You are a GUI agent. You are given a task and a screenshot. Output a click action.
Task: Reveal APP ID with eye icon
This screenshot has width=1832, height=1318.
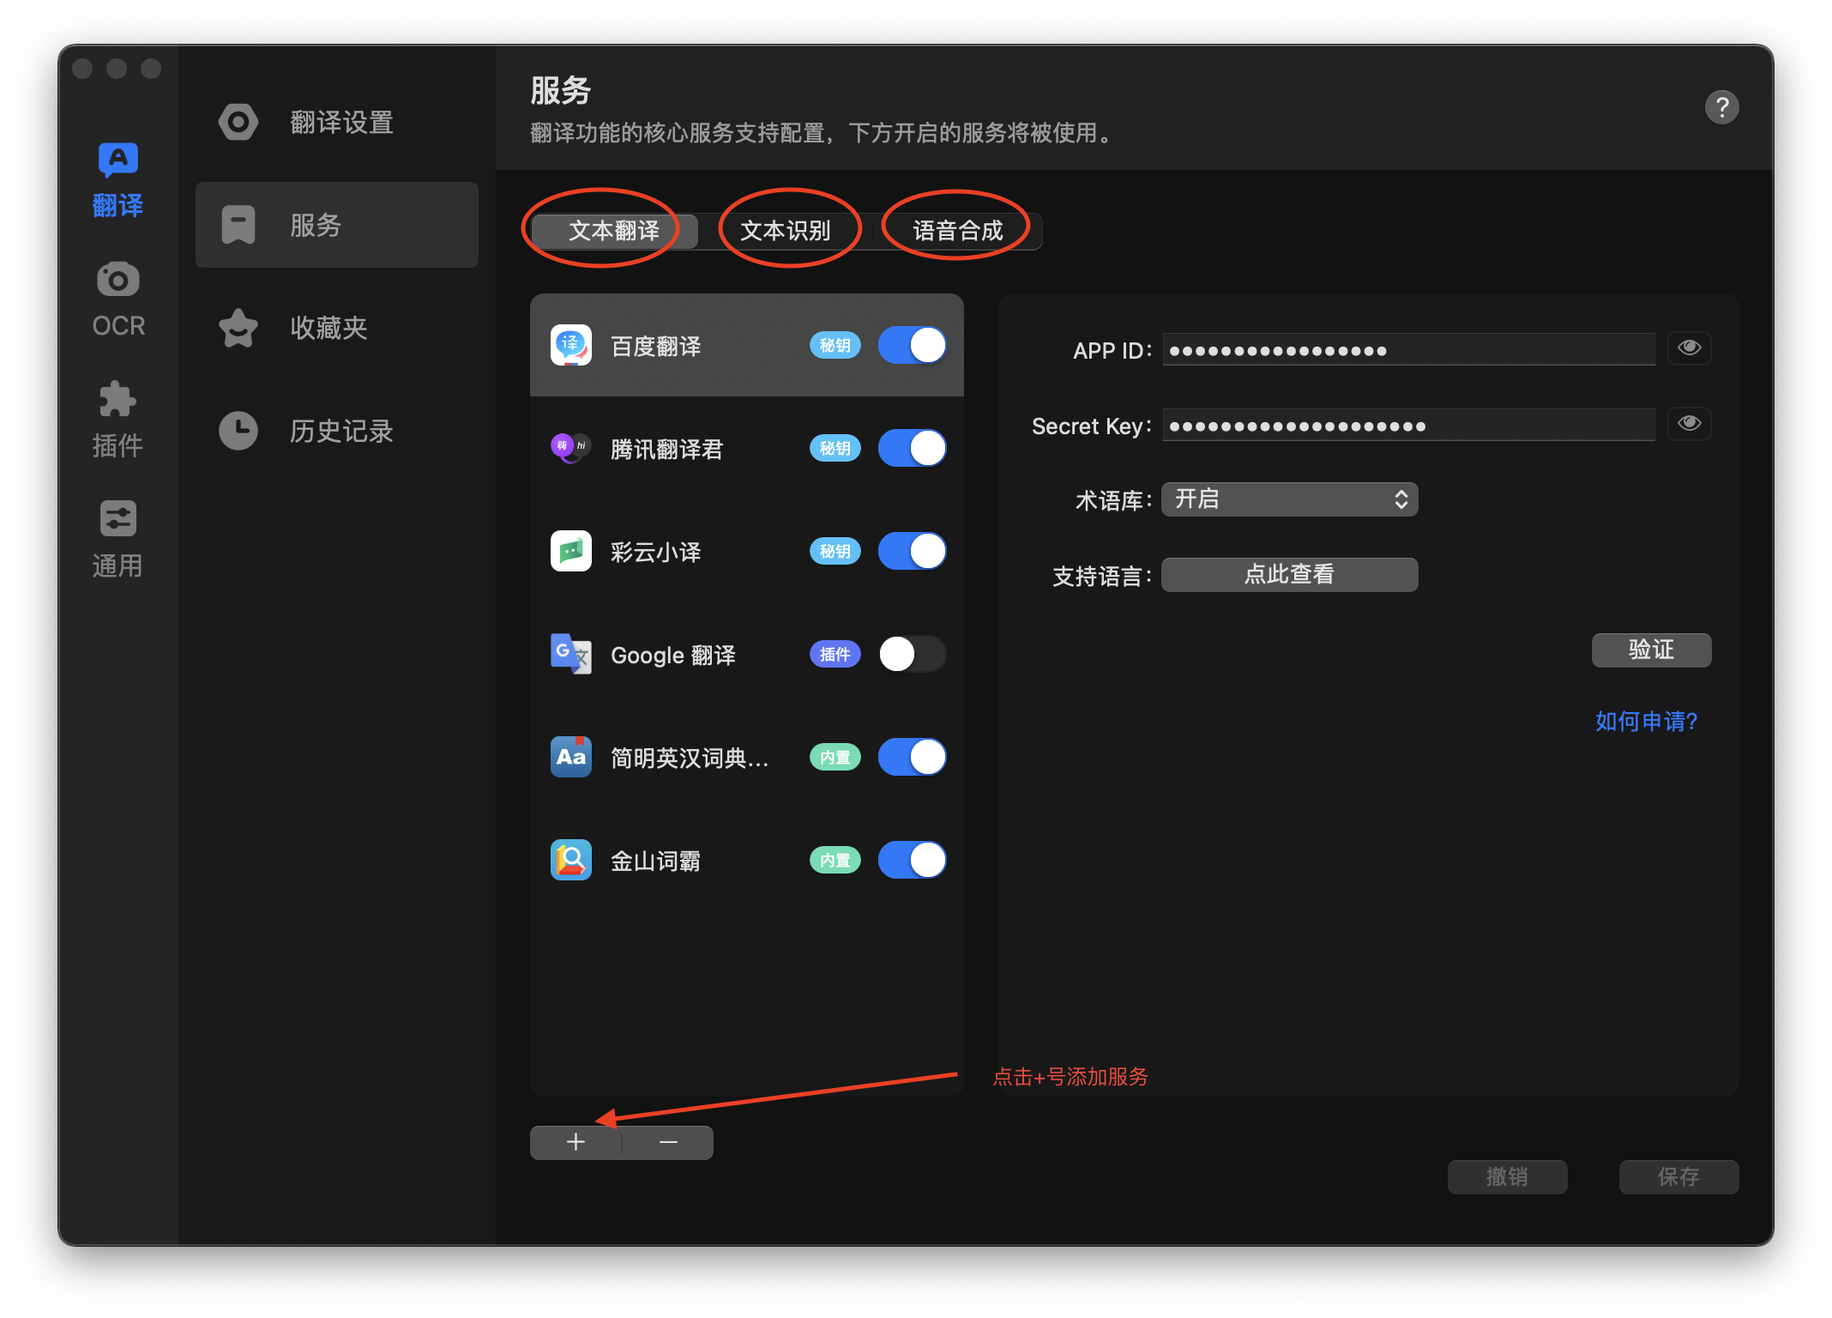click(x=1689, y=348)
